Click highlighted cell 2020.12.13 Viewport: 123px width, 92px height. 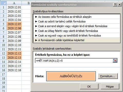click(14, 57)
